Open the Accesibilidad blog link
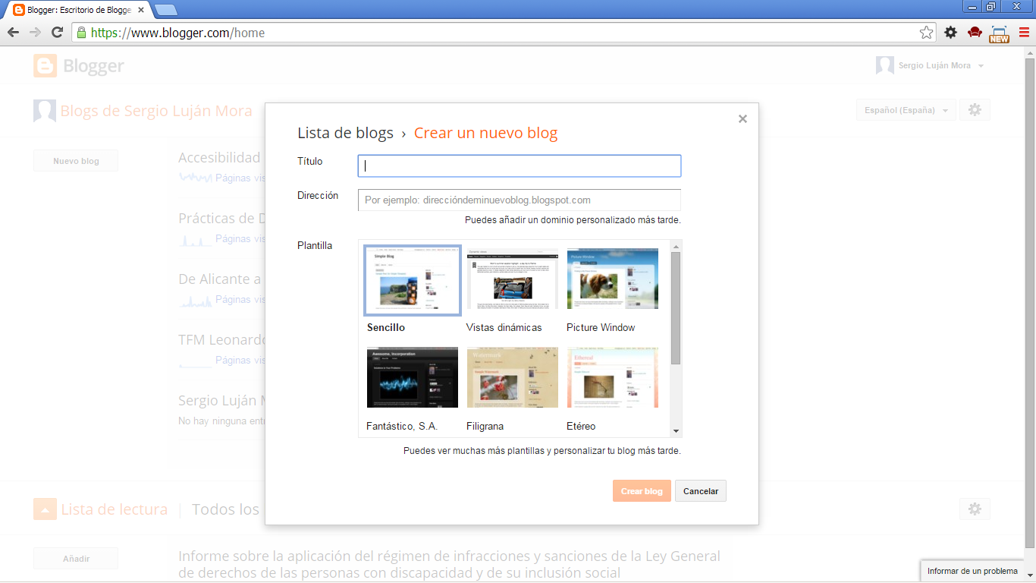 (219, 157)
